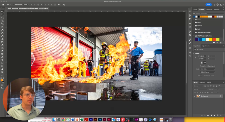This screenshot has width=225, height=122.
Task: Toggle the Background layer lock
Action: coord(220,96)
